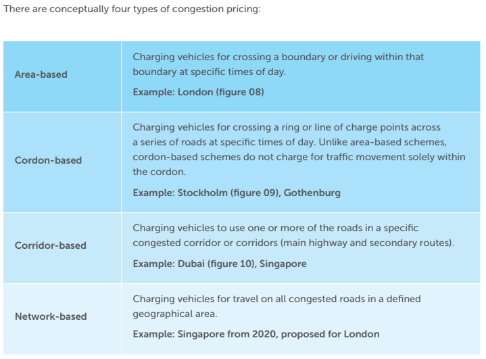Click 'proposed for London' text
The image size is (486, 359).
pyautogui.click(x=330, y=334)
